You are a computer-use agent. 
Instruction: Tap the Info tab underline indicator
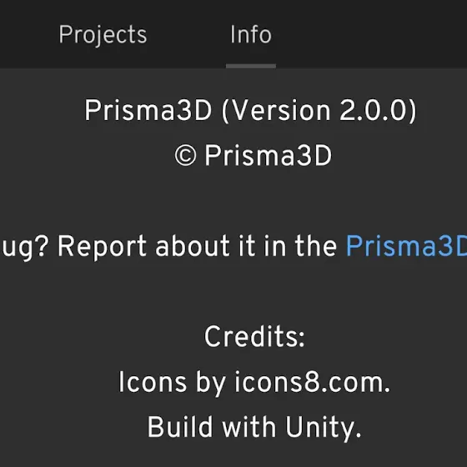(251, 66)
